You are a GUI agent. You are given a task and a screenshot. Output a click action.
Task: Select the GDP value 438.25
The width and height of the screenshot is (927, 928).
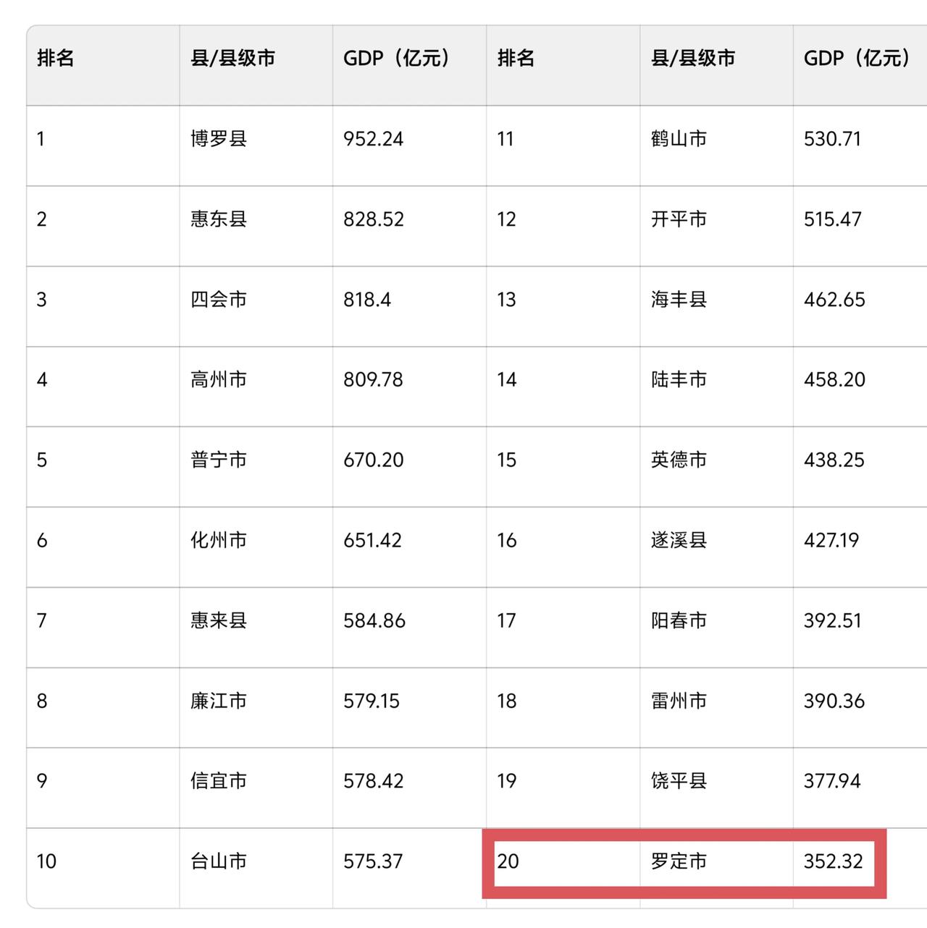click(834, 460)
